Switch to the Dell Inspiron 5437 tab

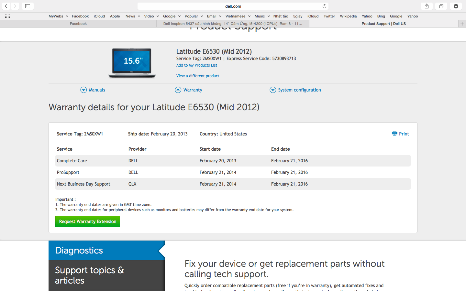[x=233, y=24]
